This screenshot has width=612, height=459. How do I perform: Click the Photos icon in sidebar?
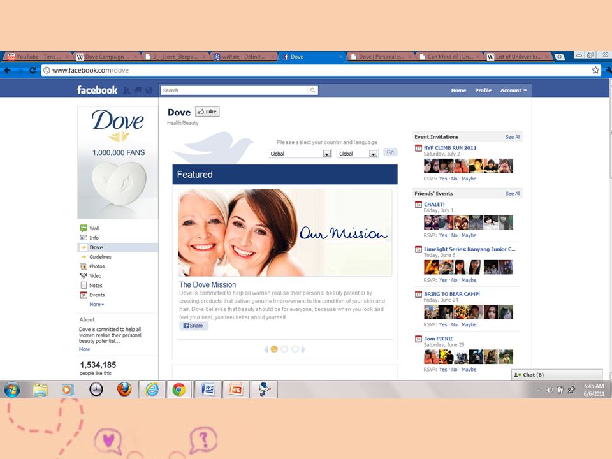click(x=84, y=266)
